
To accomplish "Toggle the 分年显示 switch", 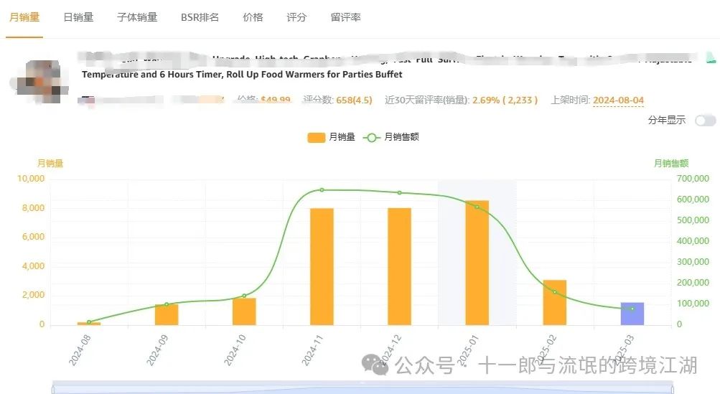I will click(705, 121).
